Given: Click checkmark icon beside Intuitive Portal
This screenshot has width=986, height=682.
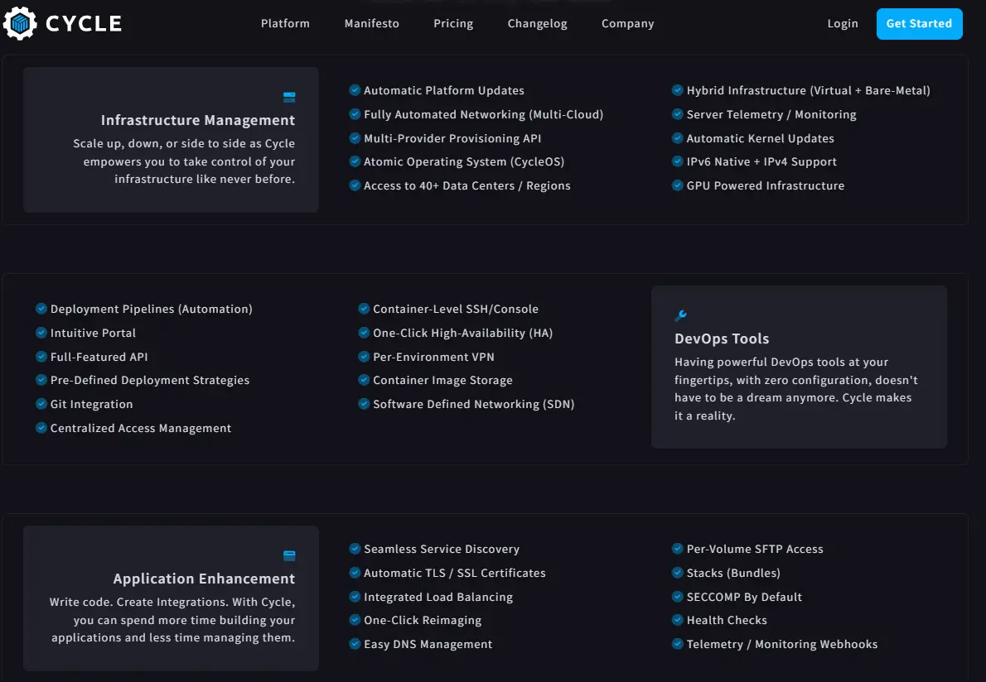Looking at the screenshot, I should 41,332.
